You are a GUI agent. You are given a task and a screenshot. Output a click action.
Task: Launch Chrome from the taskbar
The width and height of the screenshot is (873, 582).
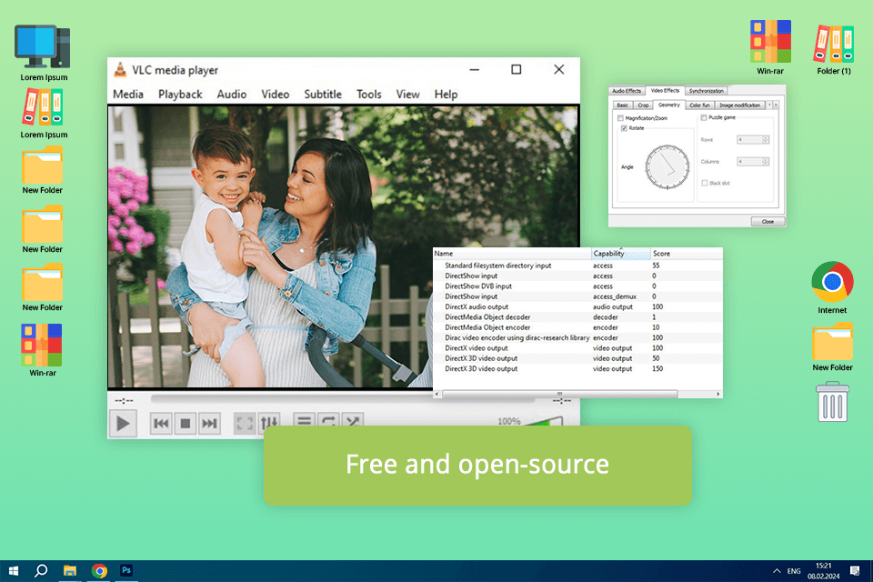[x=99, y=571]
